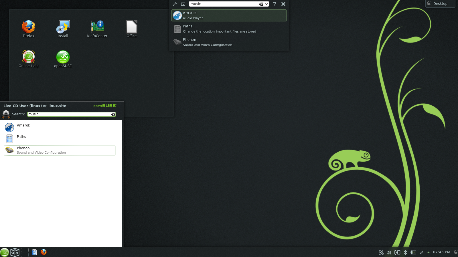Open the KRunner search history dropdown

point(266,4)
